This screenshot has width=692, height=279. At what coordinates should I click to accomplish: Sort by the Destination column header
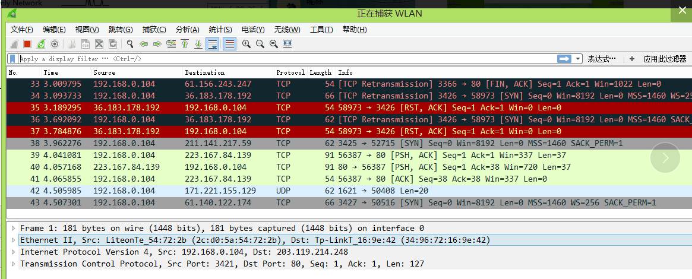tap(228, 72)
